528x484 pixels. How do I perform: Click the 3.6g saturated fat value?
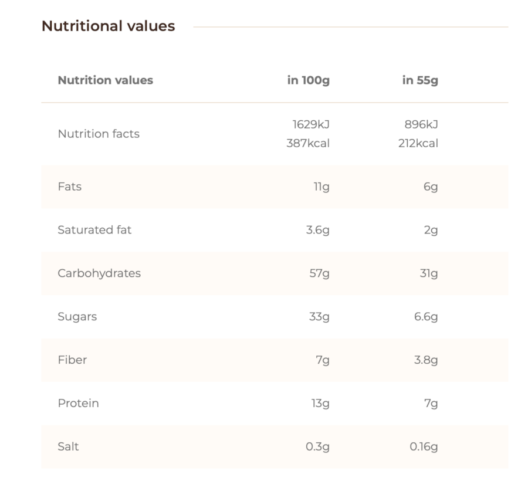(x=317, y=230)
